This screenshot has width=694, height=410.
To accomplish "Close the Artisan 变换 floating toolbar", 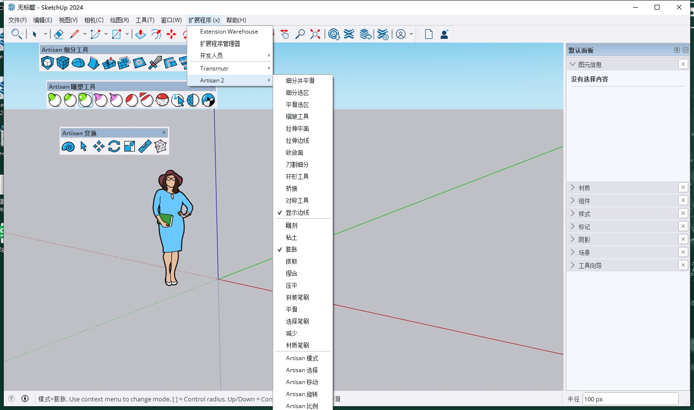I will pos(164,132).
